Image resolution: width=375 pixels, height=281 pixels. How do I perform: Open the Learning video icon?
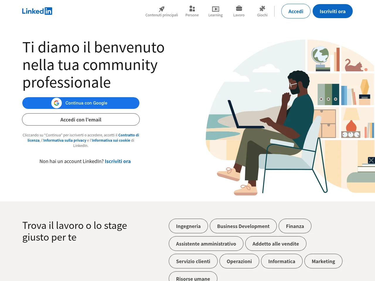point(216,9)
